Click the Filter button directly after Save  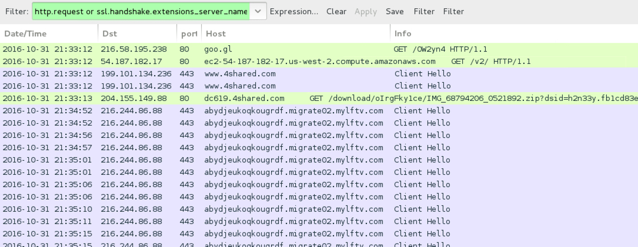click(x=424, y=12)
